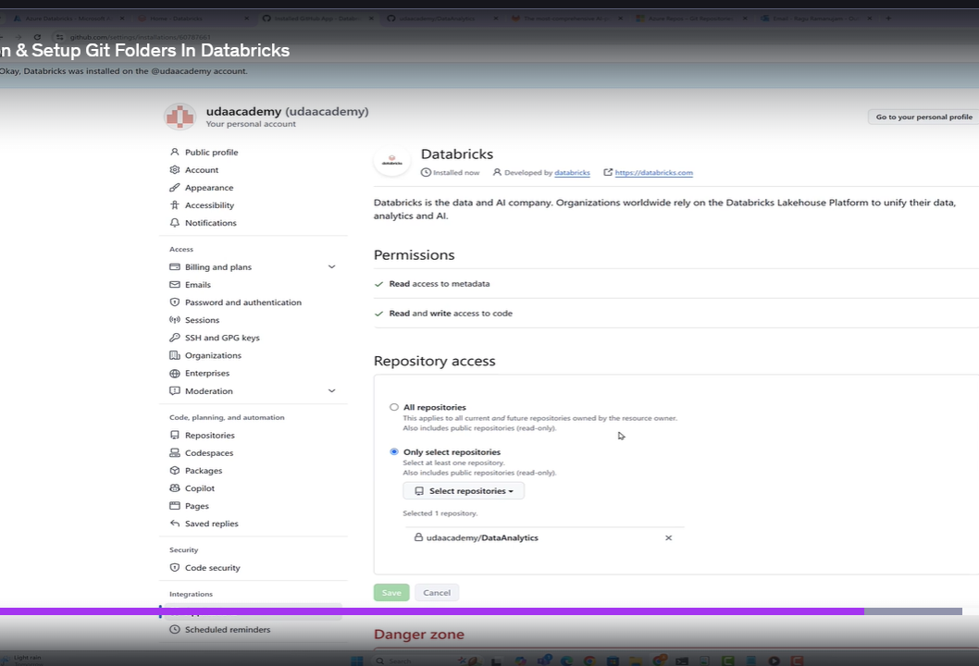This screenshot has height=666, width=979.
Task: Reload the page with the refresh icon
Action: [x=37, y=37]
